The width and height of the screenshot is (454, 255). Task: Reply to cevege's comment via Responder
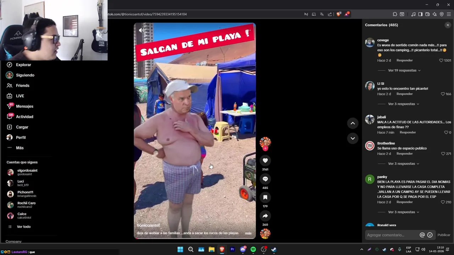pos(404,61)
